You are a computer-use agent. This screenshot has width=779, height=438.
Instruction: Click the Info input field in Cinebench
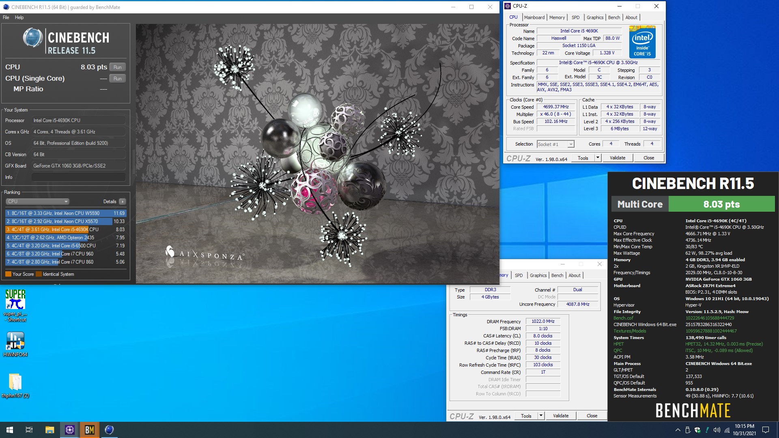(x=79, y=177)
